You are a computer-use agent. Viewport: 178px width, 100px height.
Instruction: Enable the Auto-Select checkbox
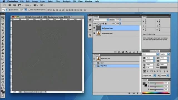coord(9,10)
